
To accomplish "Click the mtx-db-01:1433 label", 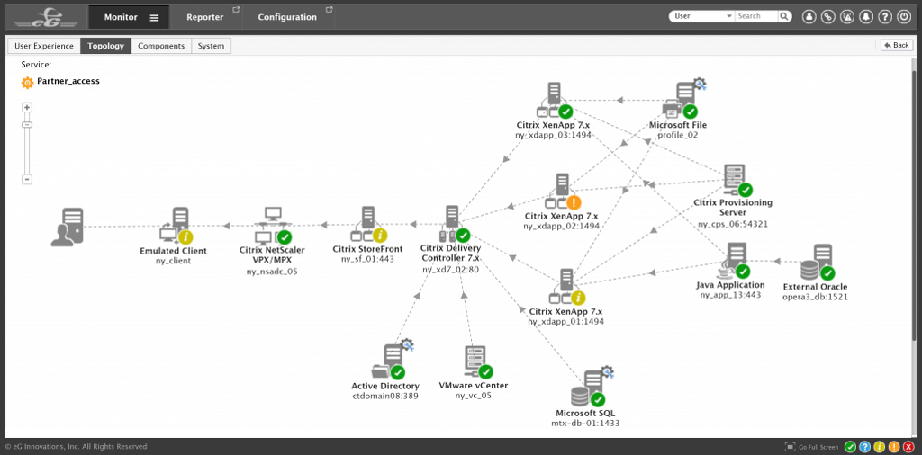I will 585,423.
